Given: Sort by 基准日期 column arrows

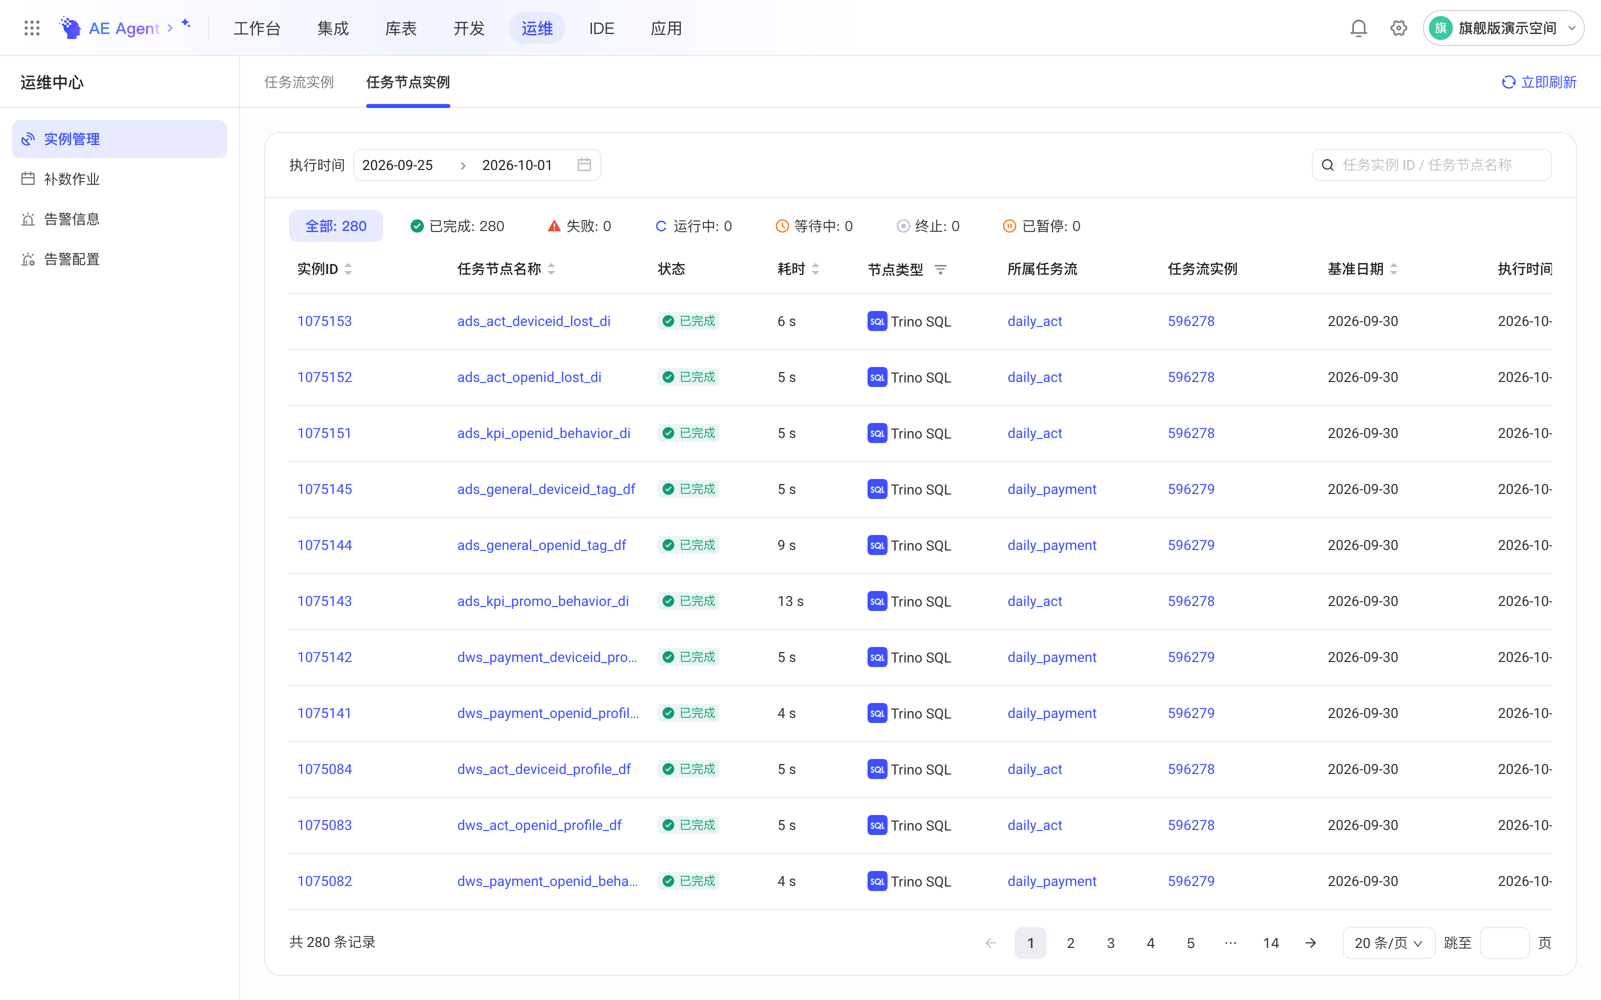Looking at the screenshot, I should [1393, 269].
